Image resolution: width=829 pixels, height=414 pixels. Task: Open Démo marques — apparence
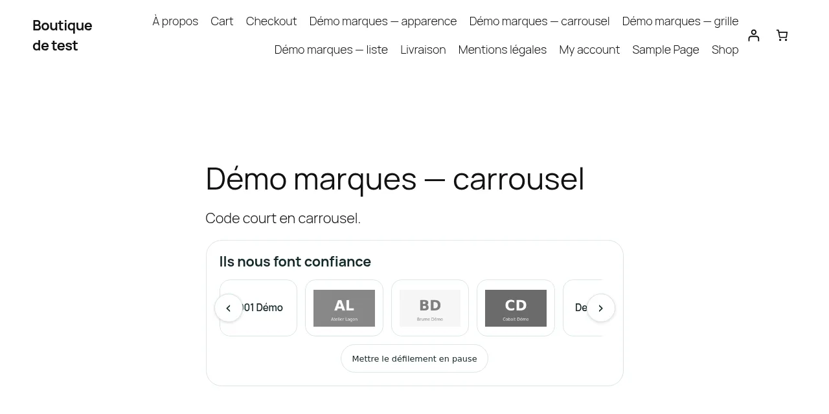tap(383, 21)
